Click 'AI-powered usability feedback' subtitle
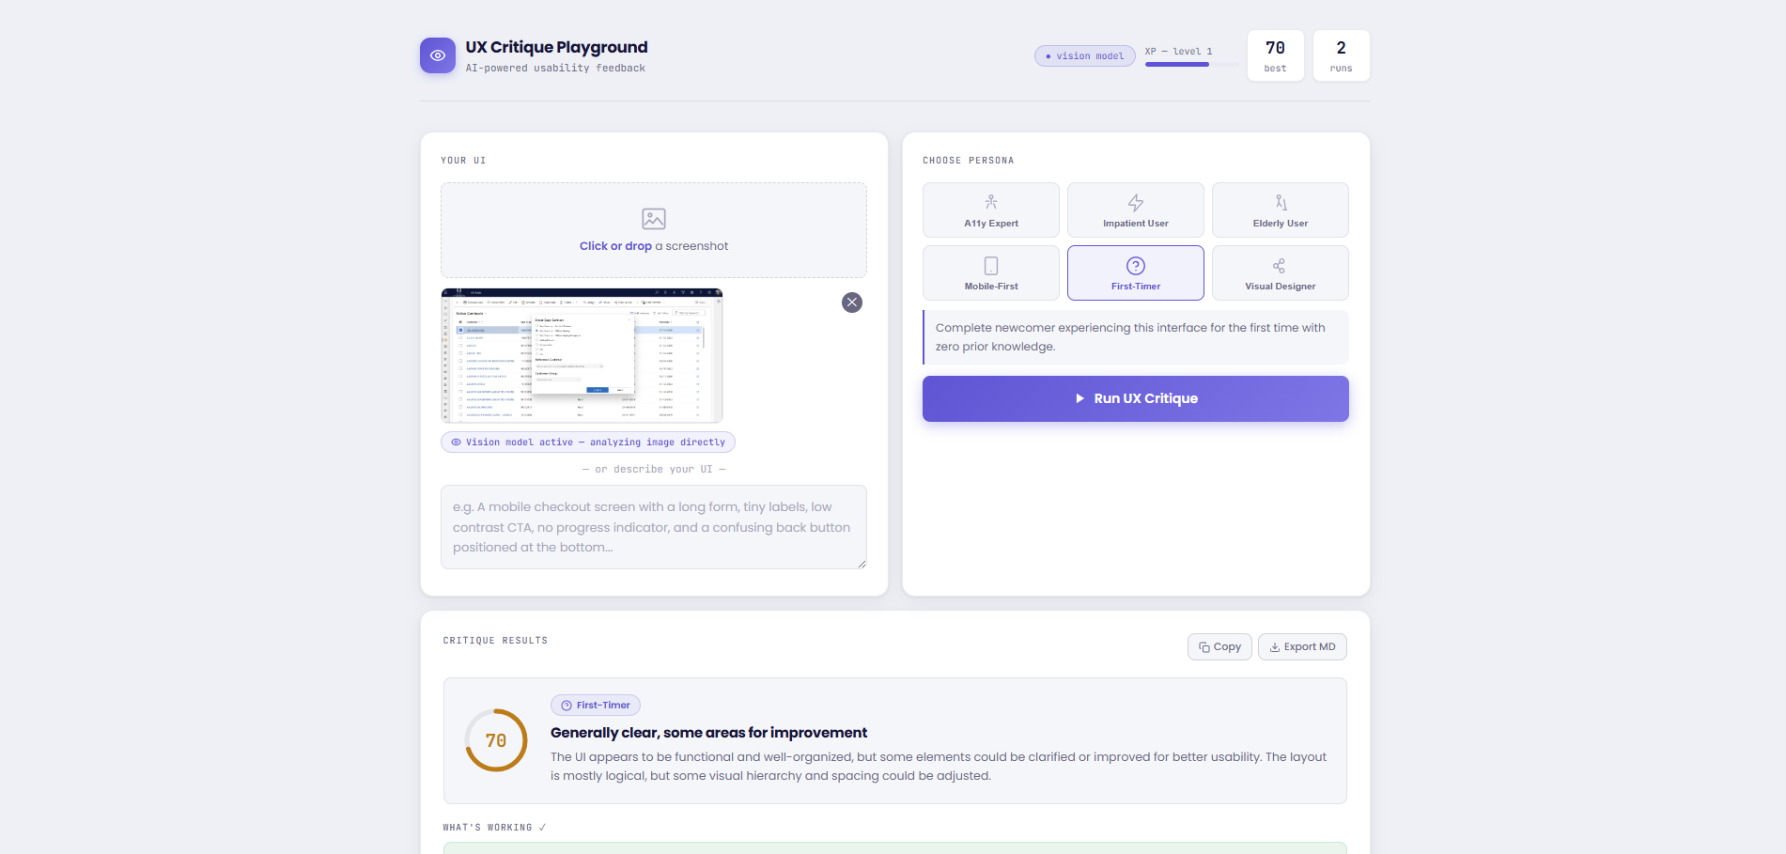This screenshot has height=854, width=1786. (x=555, y=69)
